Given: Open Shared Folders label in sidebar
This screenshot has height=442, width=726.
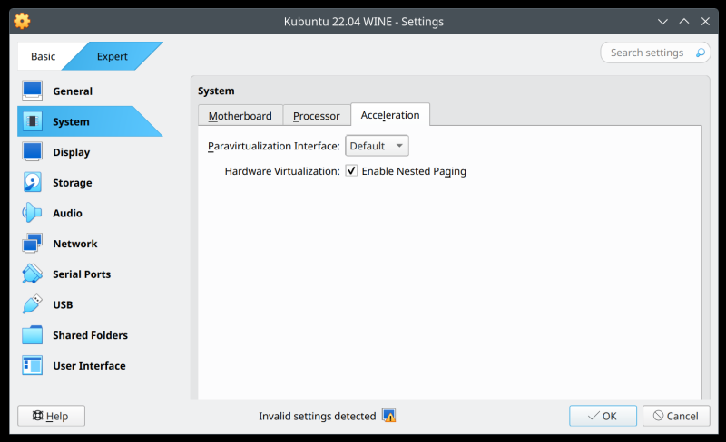Looking at the screenshot, I should point(90,335).
